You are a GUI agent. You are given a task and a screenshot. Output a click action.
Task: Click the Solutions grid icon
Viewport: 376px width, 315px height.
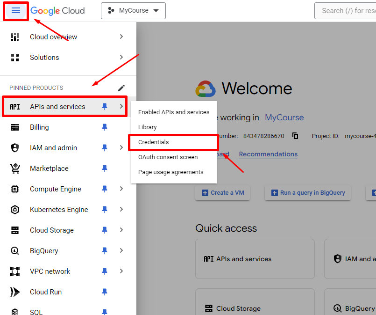point(15,58)
